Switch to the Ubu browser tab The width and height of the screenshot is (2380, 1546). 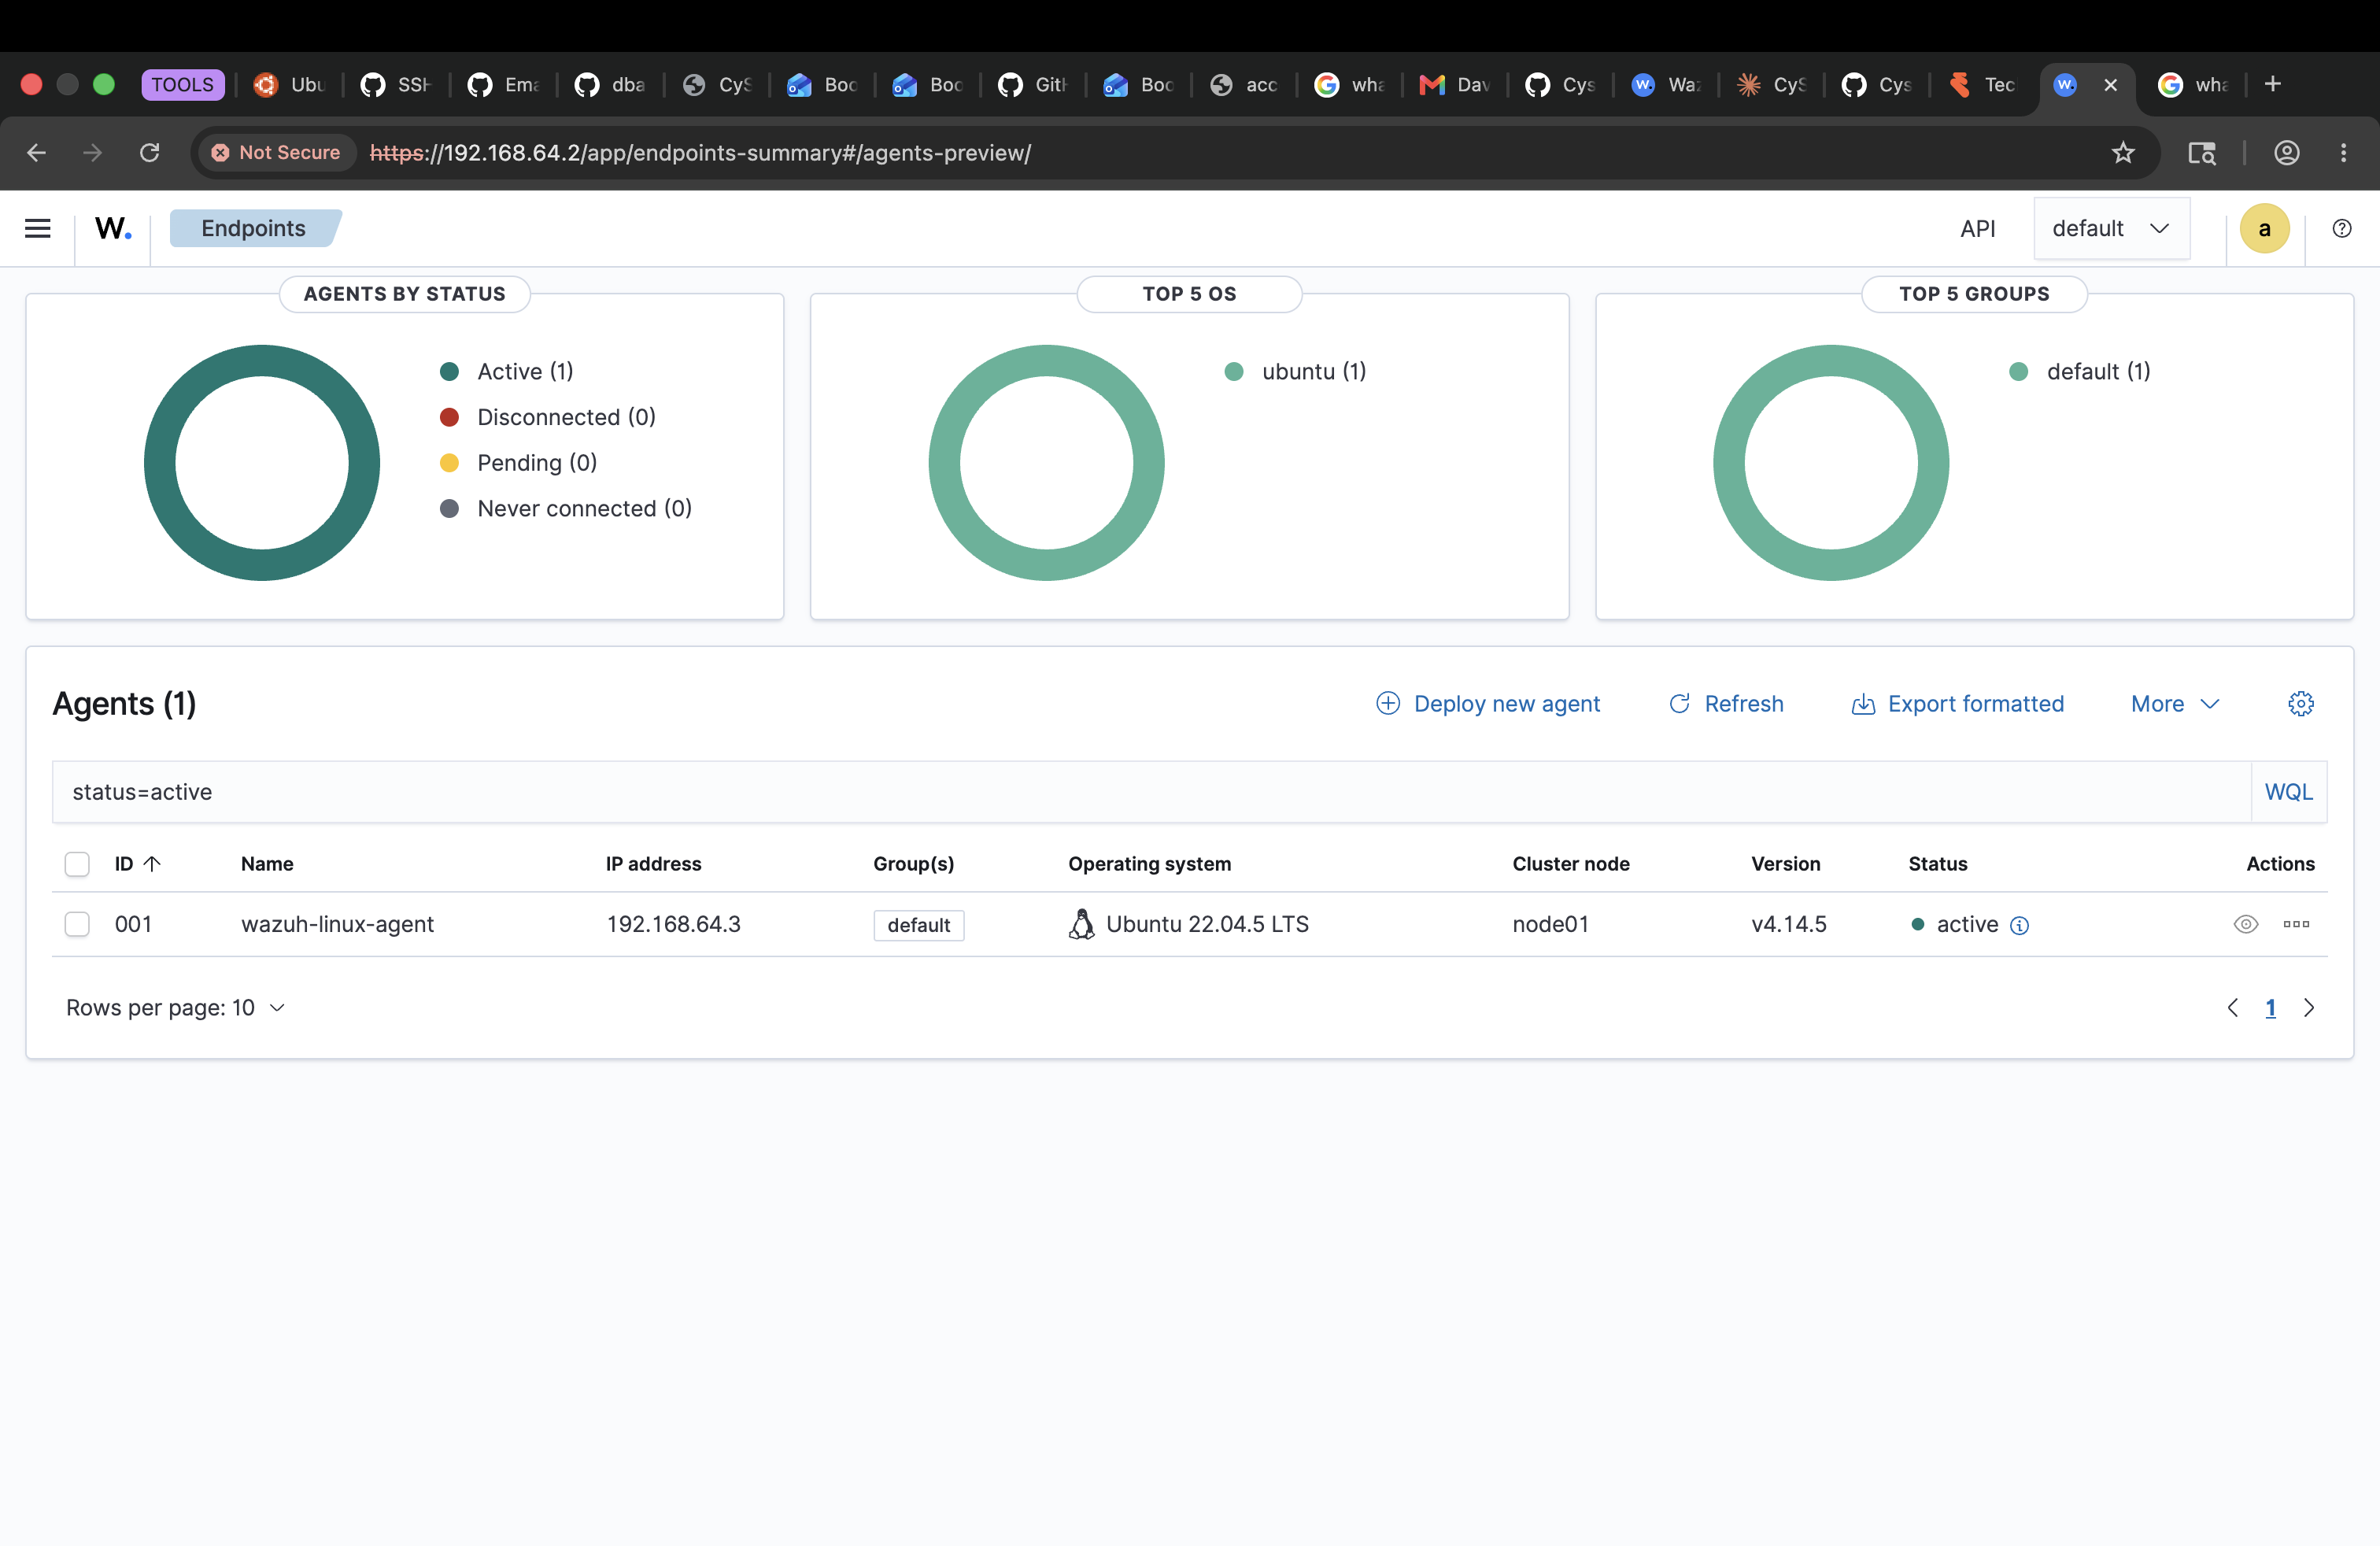coord(290,85)
